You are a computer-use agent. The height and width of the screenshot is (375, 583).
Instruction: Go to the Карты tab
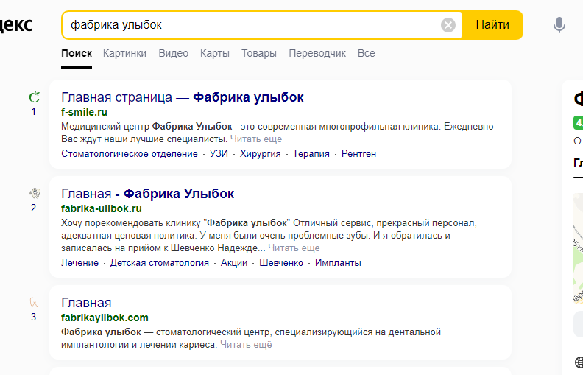click(x=215, y=53)
